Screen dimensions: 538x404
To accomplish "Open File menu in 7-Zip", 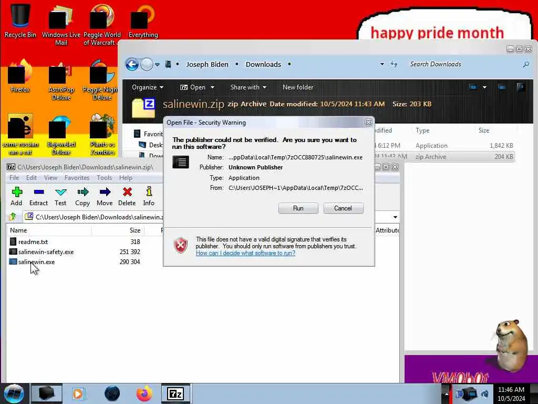I will (x=14, y=178).
